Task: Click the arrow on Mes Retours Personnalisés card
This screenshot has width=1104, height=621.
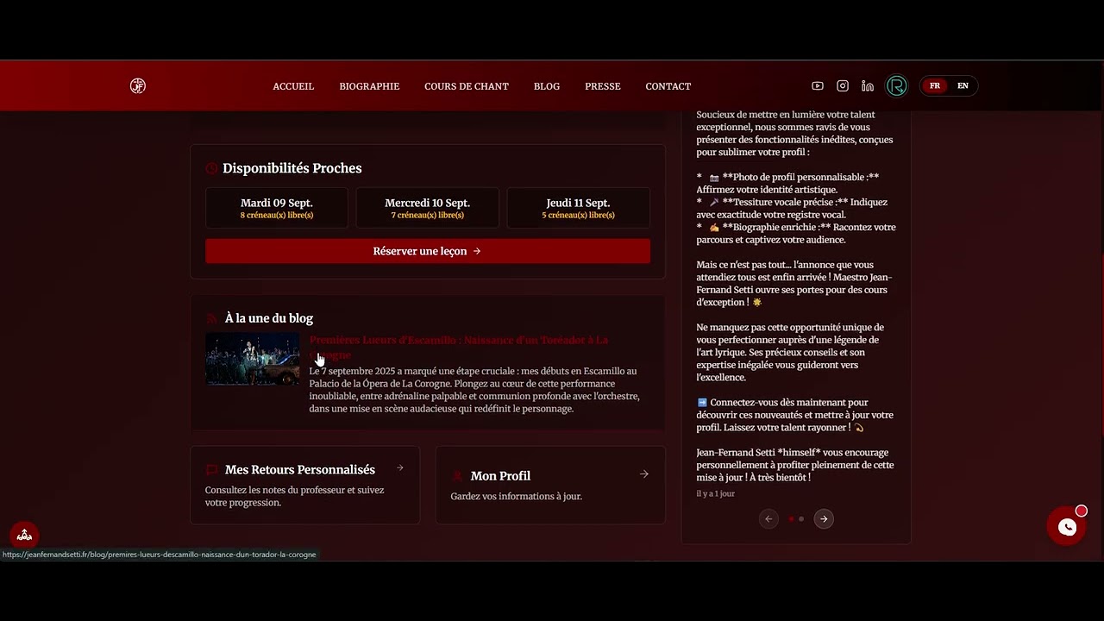Action: click(x=399, y=468)
